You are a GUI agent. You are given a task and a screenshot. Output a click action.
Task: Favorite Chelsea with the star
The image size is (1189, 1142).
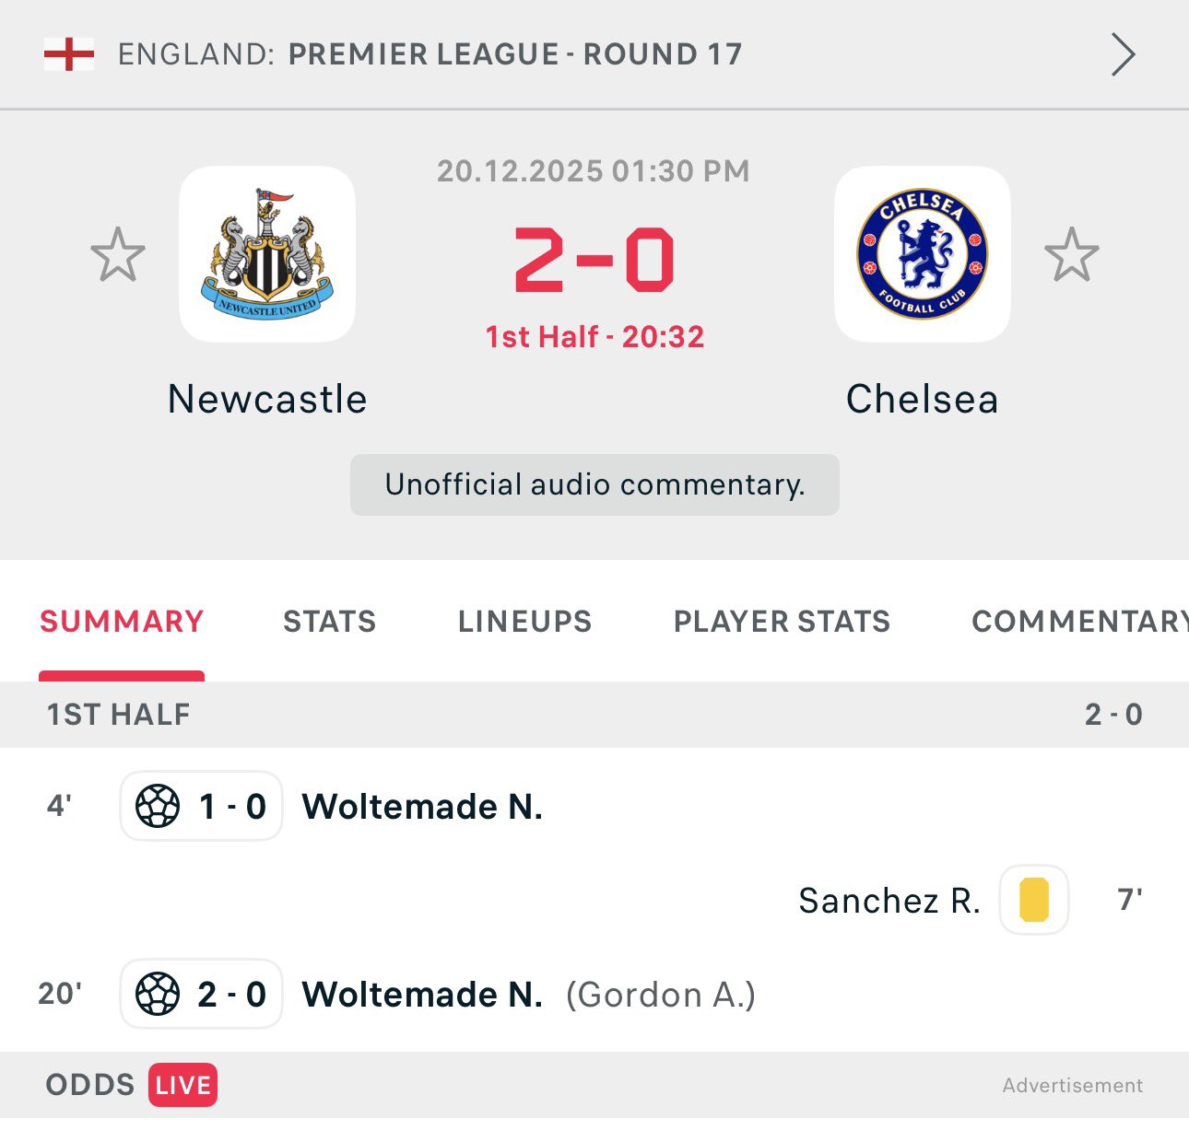1071,255
